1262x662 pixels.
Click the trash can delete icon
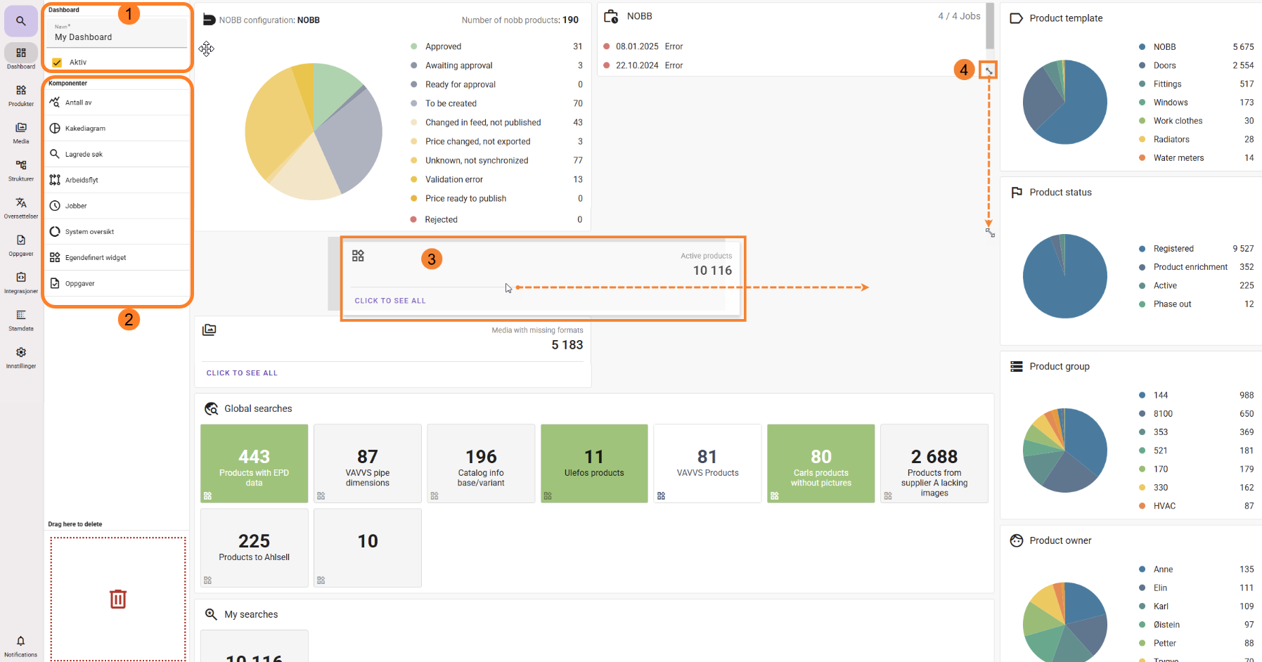pos(118,599)
